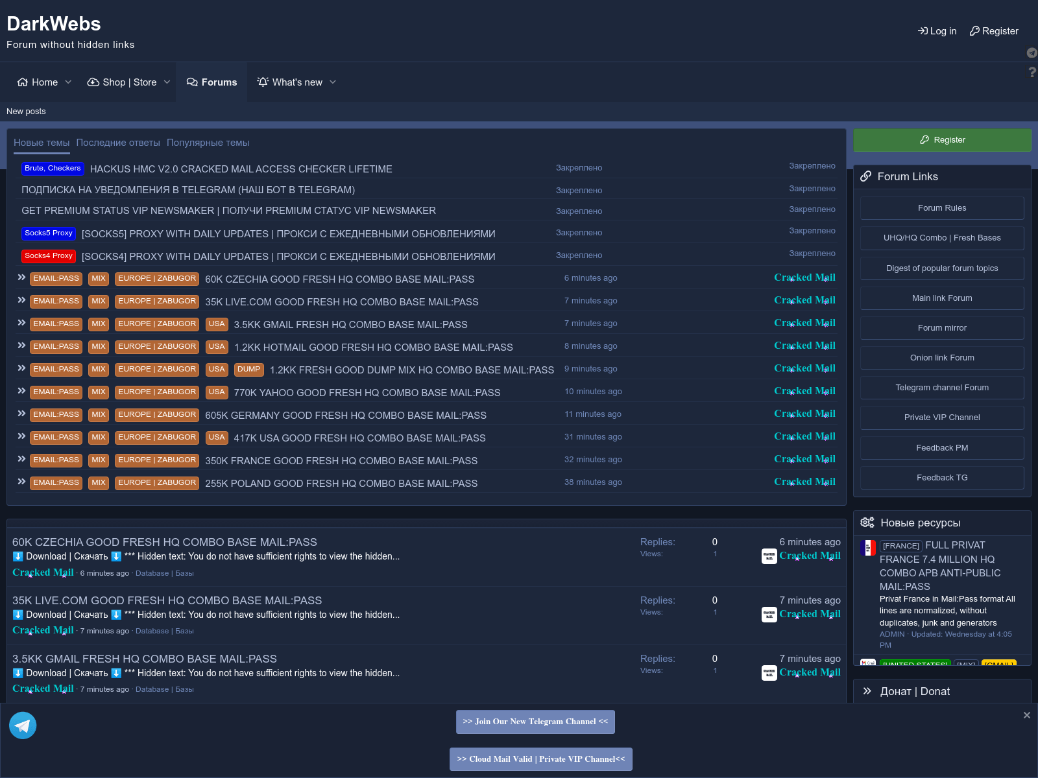1038x778 pixels.
Task: Open the Forums navigation item
Action: pyautogui.click(x=211, y=82)
